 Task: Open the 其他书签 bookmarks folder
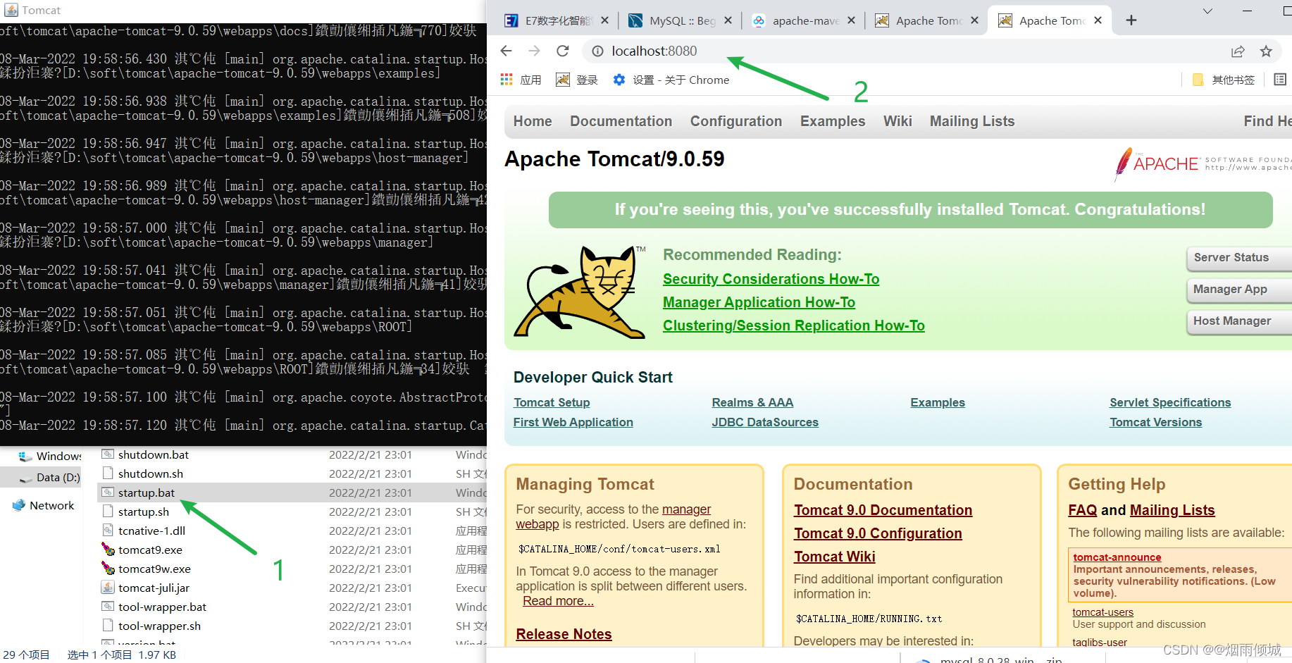coord(1224,80)
